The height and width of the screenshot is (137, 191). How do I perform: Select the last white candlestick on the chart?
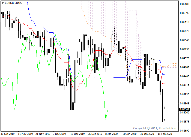(x=165, y=114)
